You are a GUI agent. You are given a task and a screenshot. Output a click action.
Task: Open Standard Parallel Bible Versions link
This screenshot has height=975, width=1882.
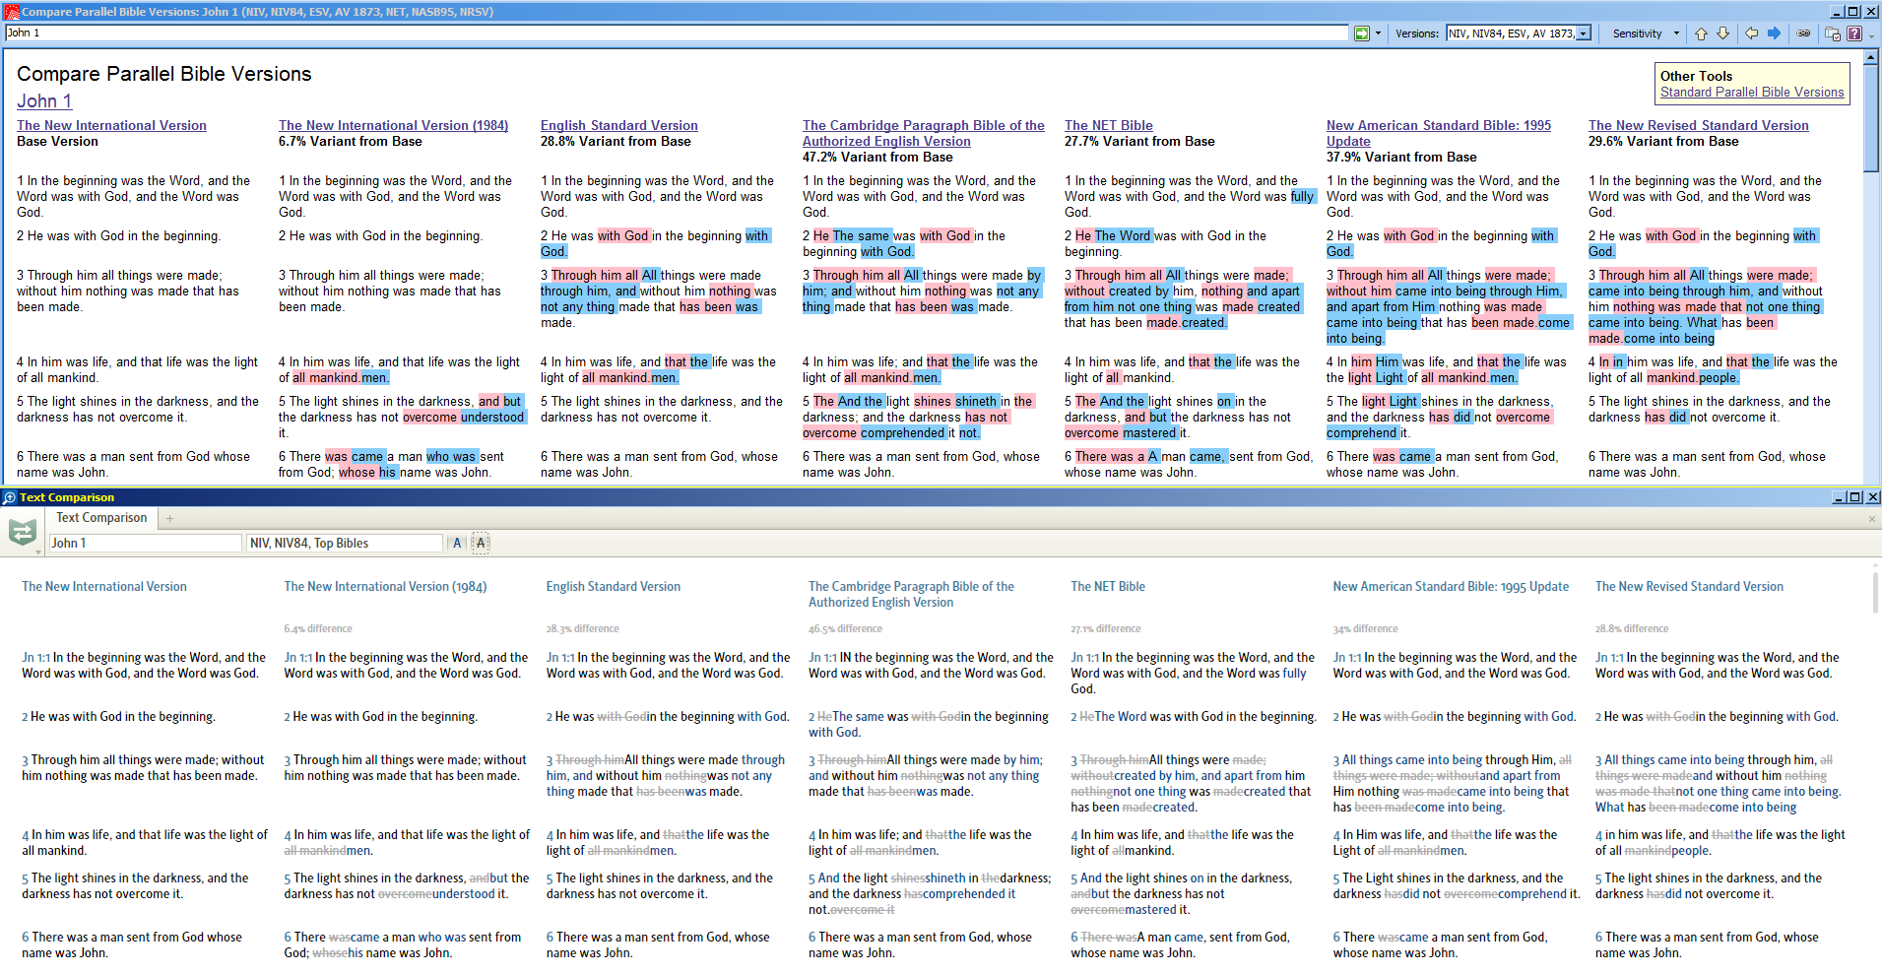click(1752, 93)
